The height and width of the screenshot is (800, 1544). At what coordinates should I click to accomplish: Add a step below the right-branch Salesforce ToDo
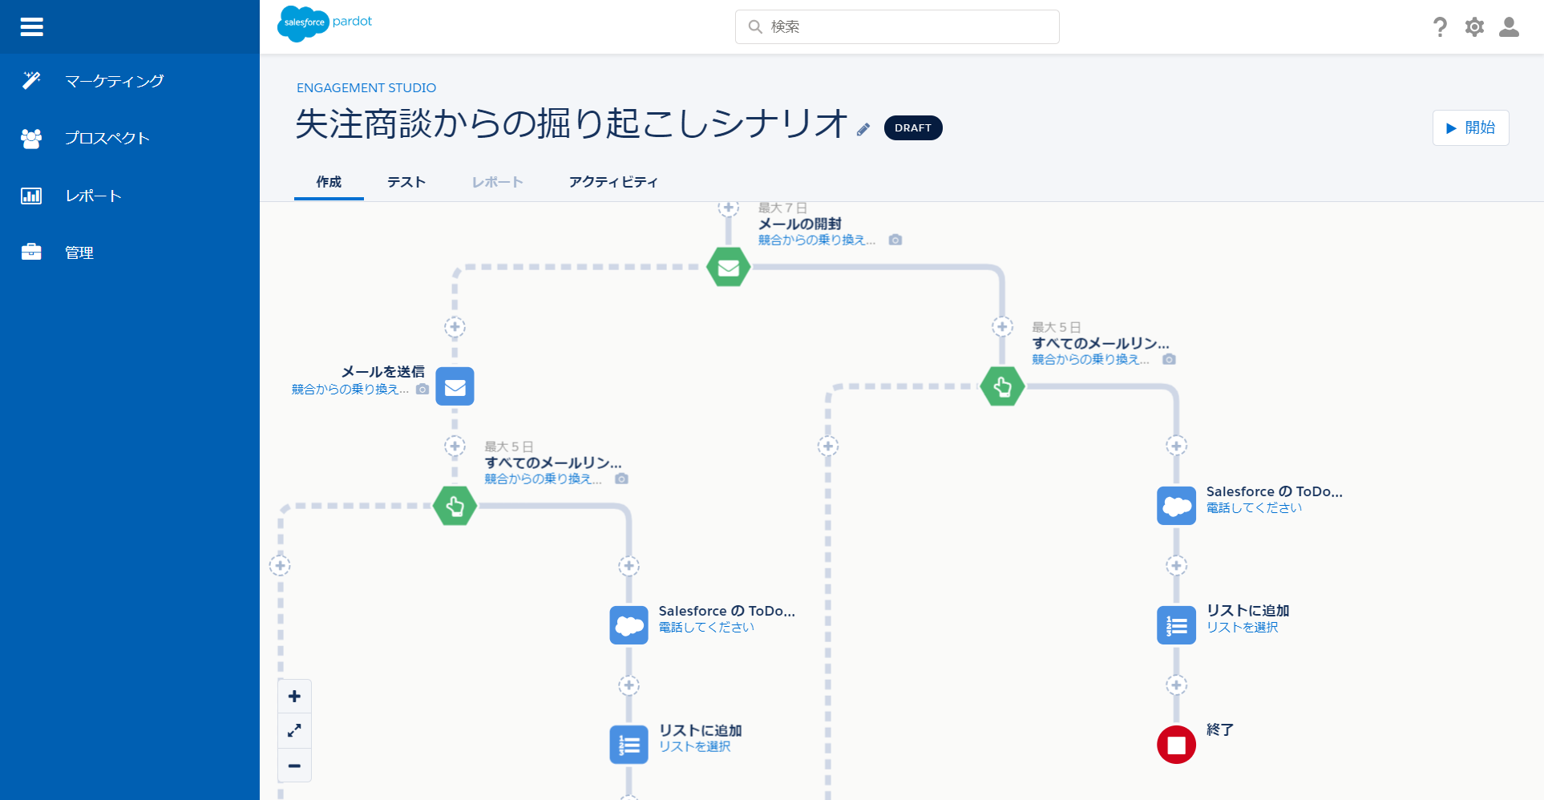(1176, 565)
